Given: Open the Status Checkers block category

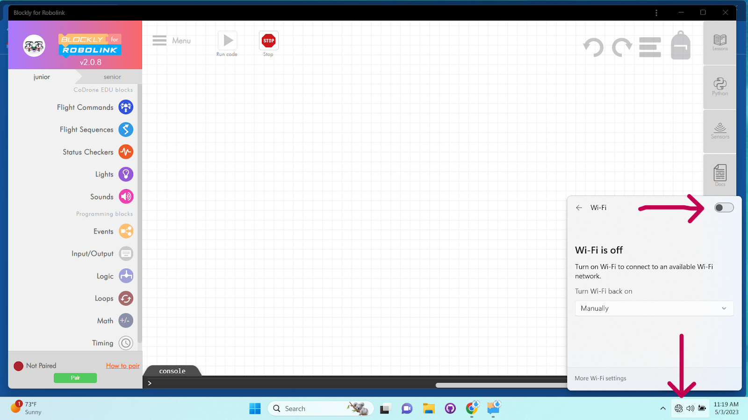Looking at the screenshot, I should pyautogui.click(x=98, y=152).
